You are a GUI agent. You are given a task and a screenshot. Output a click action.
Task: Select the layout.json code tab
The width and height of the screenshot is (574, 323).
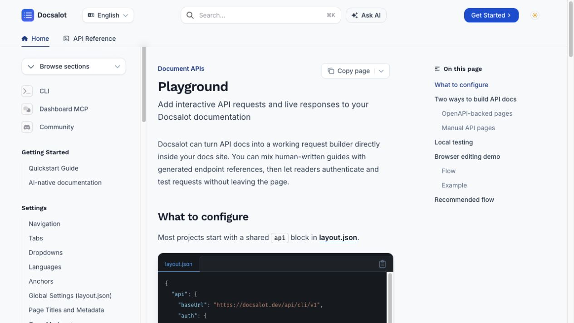[x=179, y=264]
